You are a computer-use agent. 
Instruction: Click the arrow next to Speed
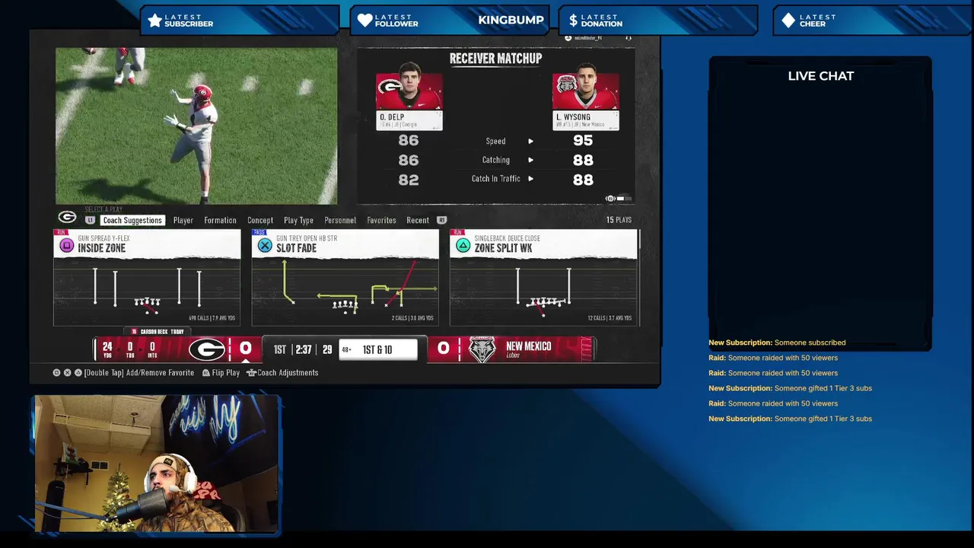tap(530, 141)
